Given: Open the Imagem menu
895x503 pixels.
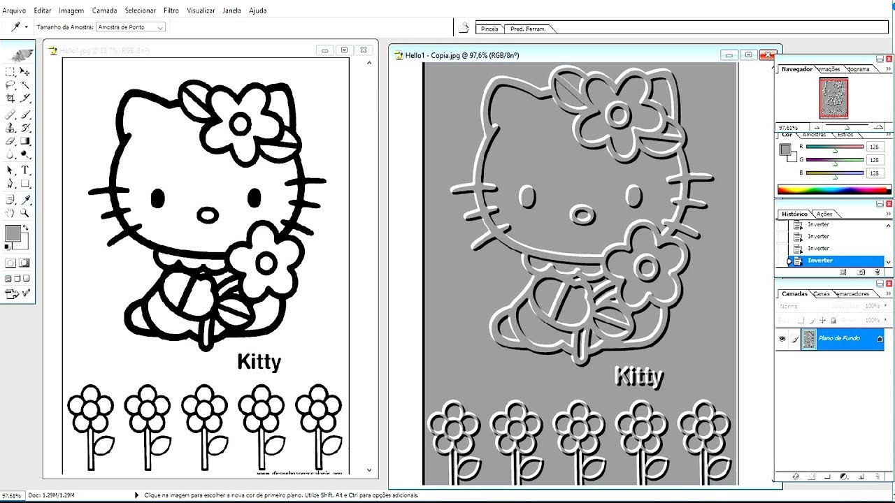Looking at the screenshot, I should 71,10.
